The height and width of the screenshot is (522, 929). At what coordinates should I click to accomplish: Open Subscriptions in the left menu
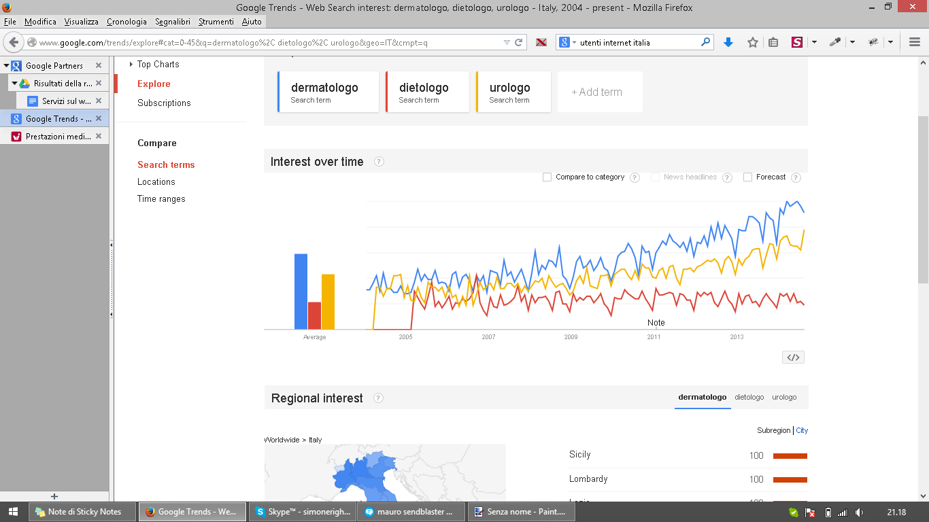[164, 103]
